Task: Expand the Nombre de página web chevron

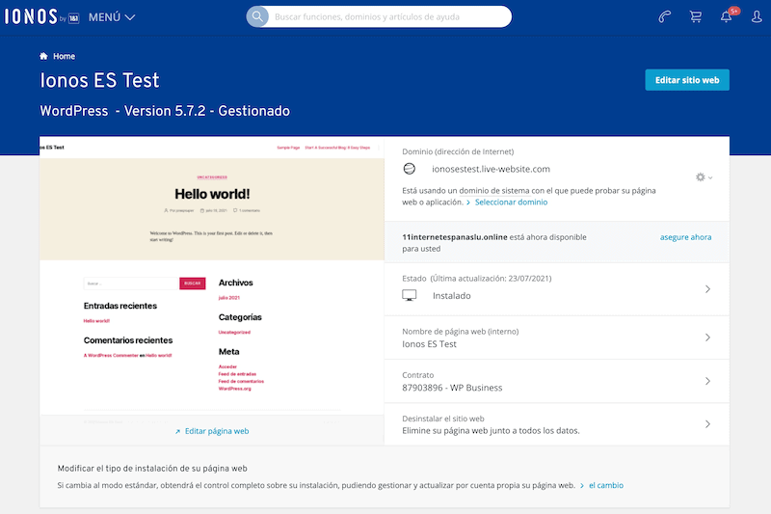Action: 707,338
